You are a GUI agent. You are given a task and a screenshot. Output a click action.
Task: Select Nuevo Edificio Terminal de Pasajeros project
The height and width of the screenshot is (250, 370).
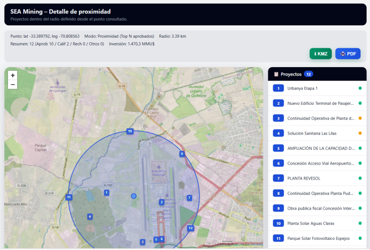320,104
